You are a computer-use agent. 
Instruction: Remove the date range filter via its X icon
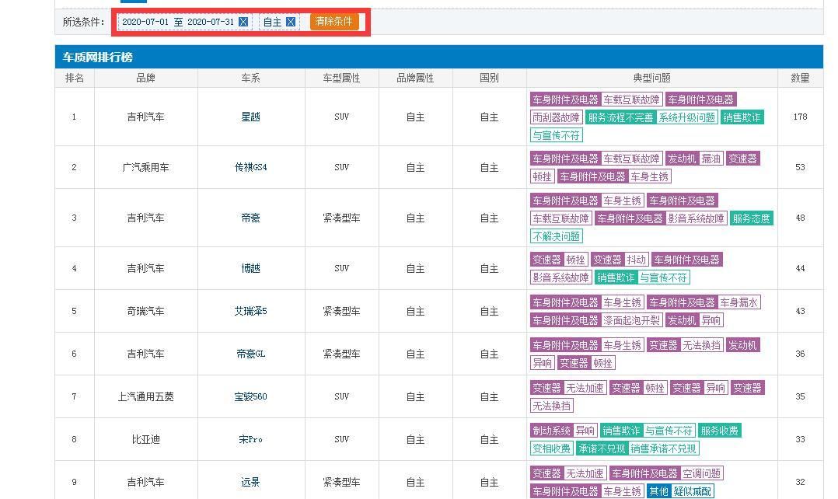click(x=243, y=21)
